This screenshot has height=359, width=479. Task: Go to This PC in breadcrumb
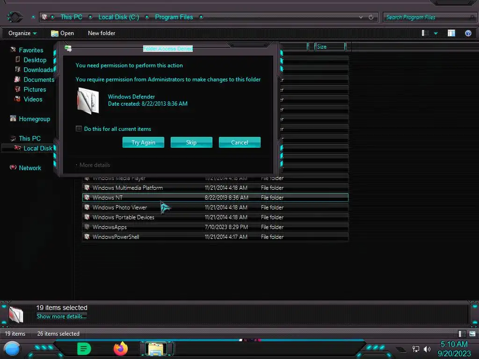pos(71,17)
